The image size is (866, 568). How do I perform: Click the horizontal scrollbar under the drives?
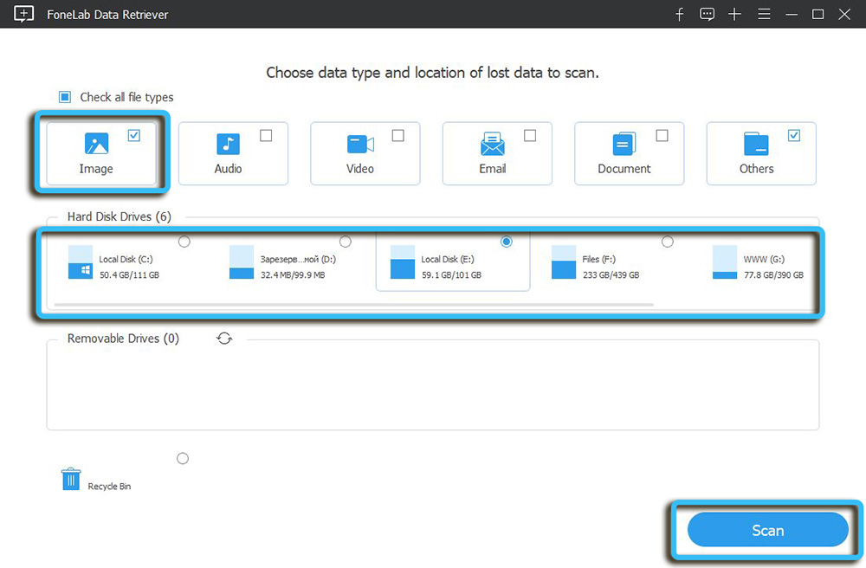353,304
